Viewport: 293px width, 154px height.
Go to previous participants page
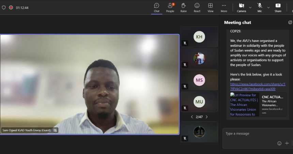click(x=192, y=117)
